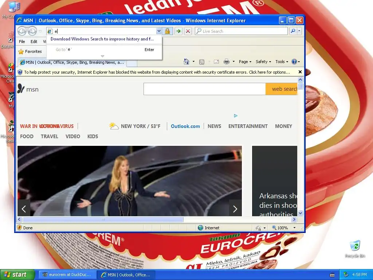Open the Favorites star button
The width and height of the screenshot is (373, 280).
pyautogui.click(x=30, y=51)
